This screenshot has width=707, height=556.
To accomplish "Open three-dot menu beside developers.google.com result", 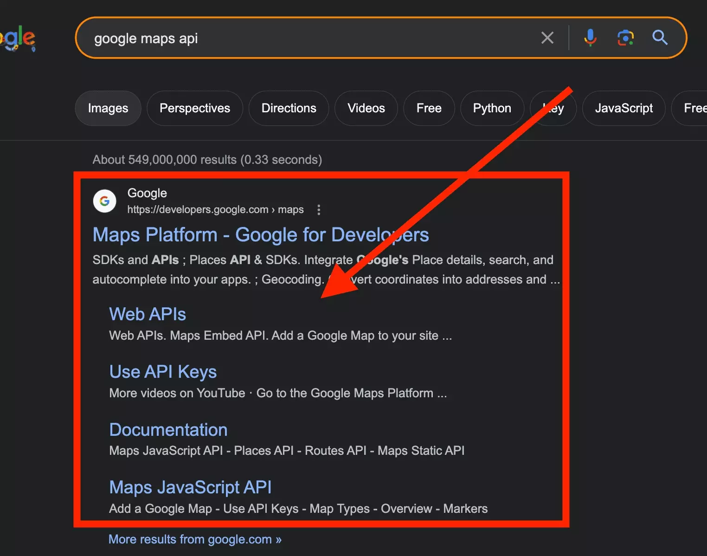I will click(319, 210).
